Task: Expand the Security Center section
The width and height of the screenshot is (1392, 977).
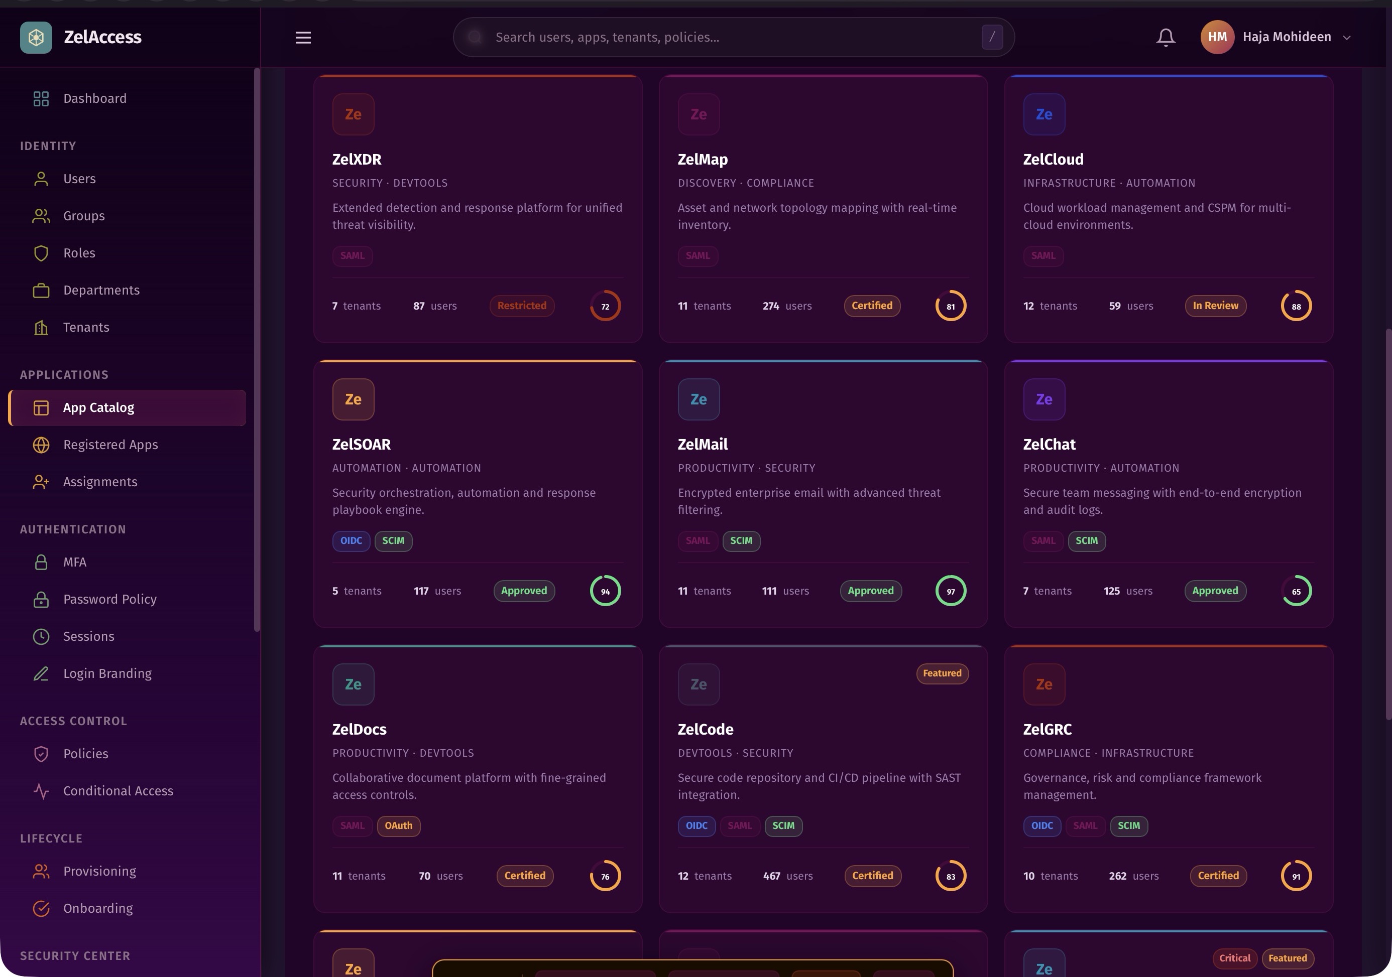Action: [74, 956]
